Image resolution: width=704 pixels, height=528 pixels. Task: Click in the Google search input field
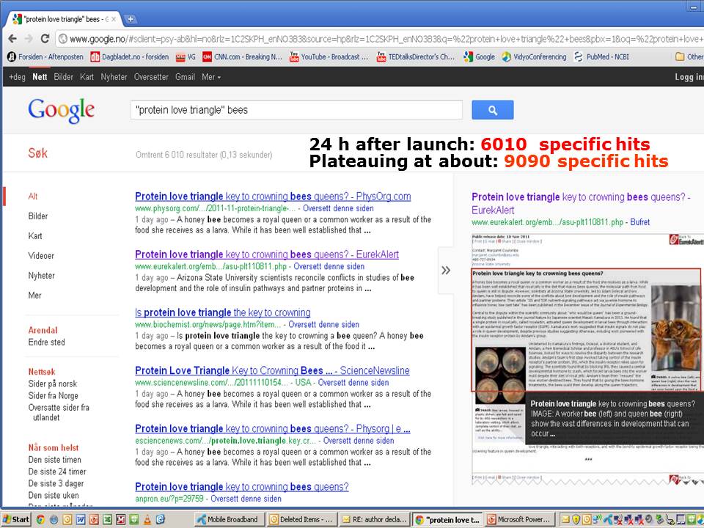296,110
